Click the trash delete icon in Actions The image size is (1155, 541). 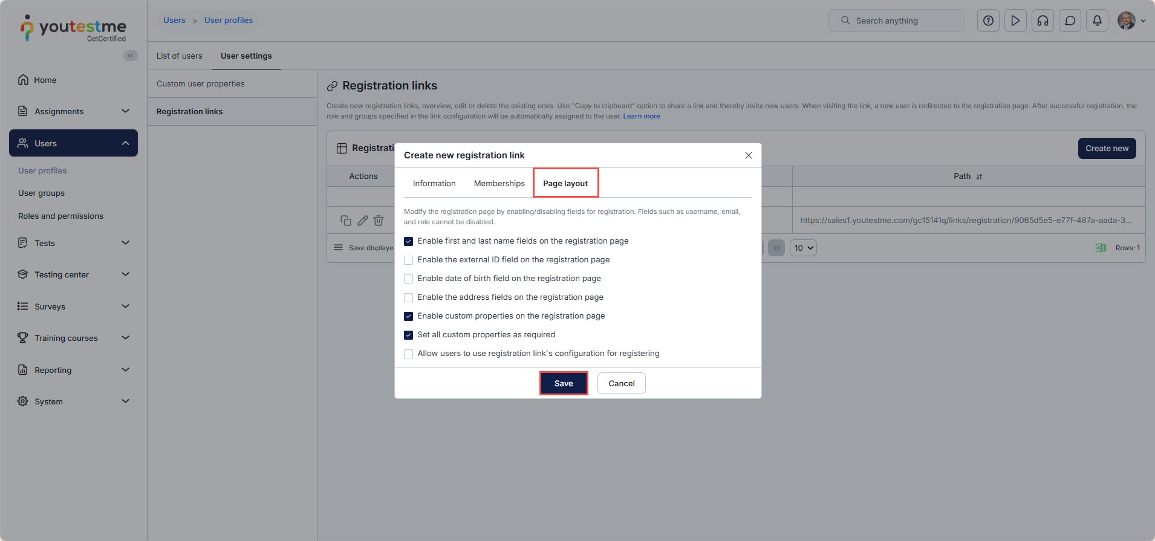379,221
